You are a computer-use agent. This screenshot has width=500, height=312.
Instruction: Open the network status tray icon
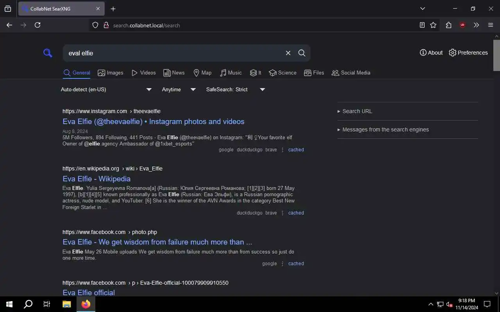point(440,304)
